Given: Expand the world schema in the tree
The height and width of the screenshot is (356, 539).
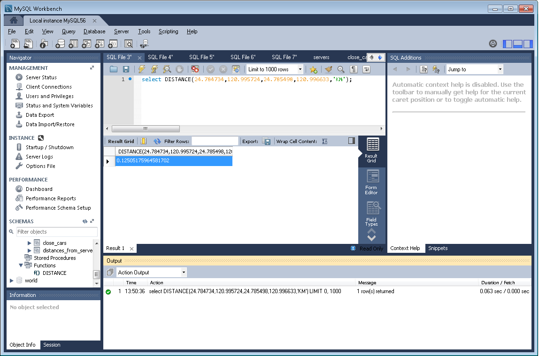Looking at the screenshot, I should click(x=12, y=280).
